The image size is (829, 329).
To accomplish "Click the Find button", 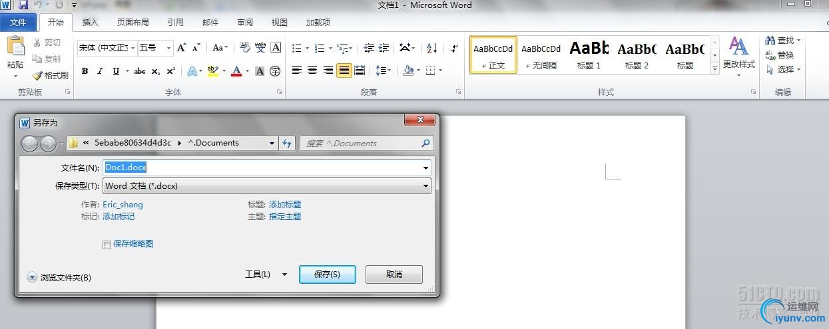I will (x=783, y=41).
